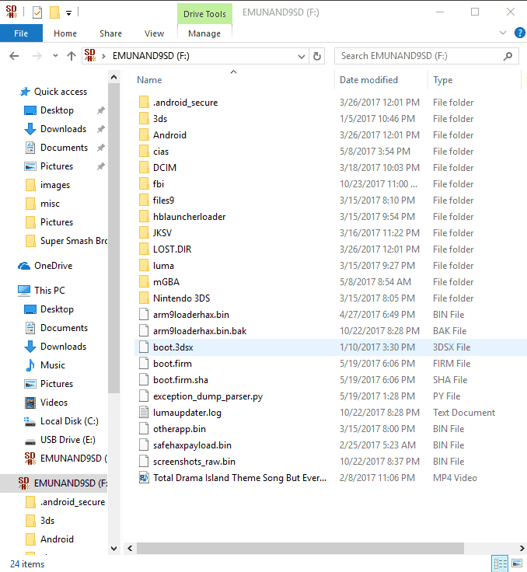Click the Properties quick access toolbar icon

[37, 12]
